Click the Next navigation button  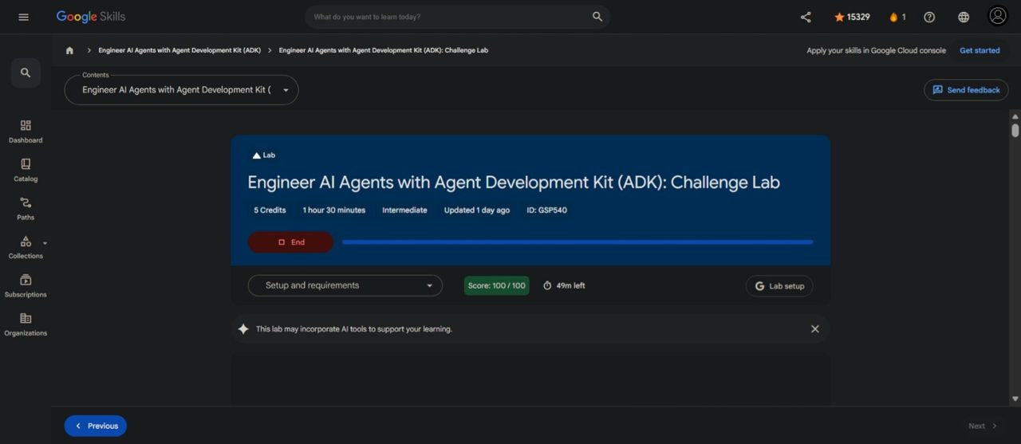(983, 426)
